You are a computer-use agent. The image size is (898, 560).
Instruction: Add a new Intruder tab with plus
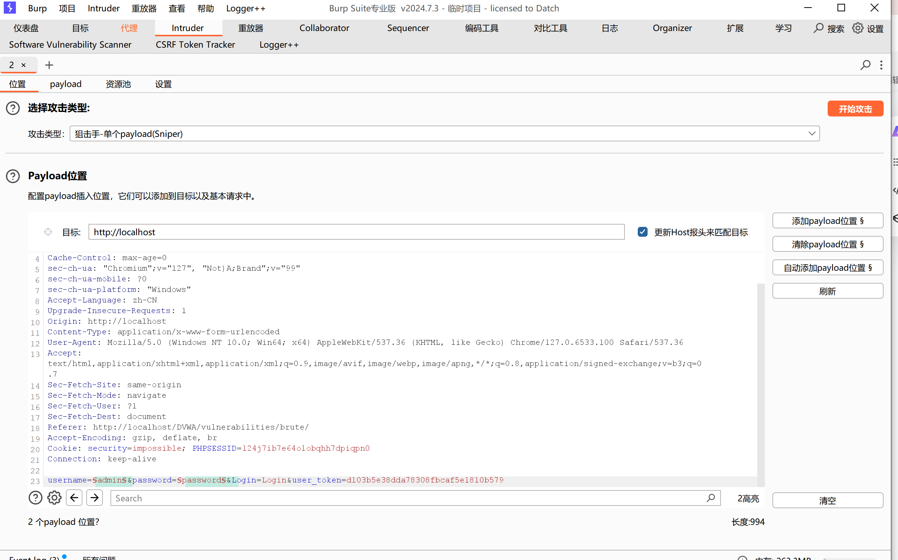point(49,65)
